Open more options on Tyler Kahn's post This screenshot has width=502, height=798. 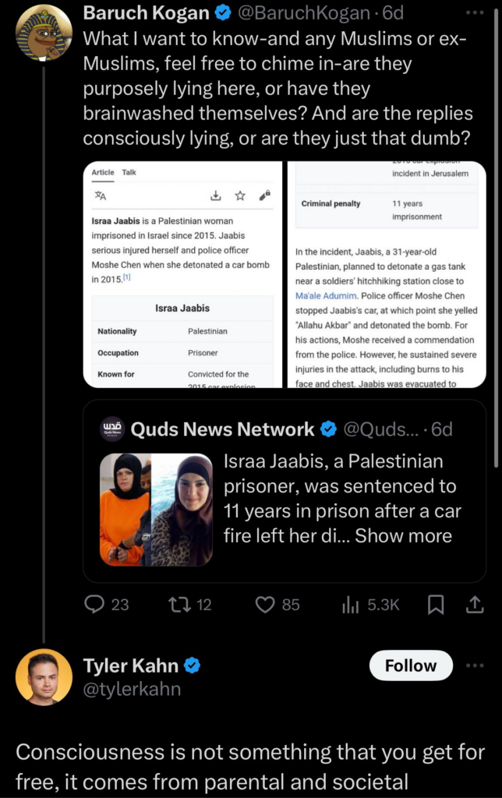(476, 664)
